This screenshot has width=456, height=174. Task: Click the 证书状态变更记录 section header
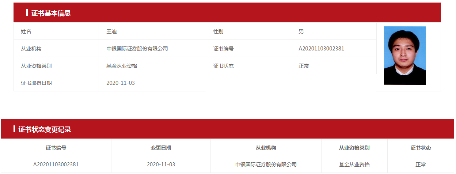[45, 129]
